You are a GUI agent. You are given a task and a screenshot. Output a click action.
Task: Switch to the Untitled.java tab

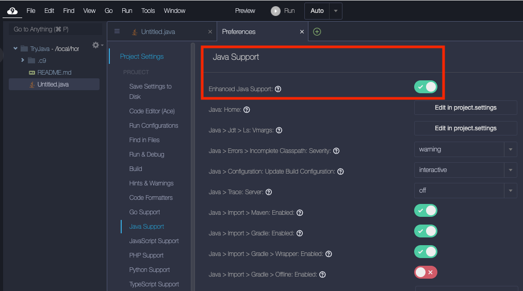158,32
